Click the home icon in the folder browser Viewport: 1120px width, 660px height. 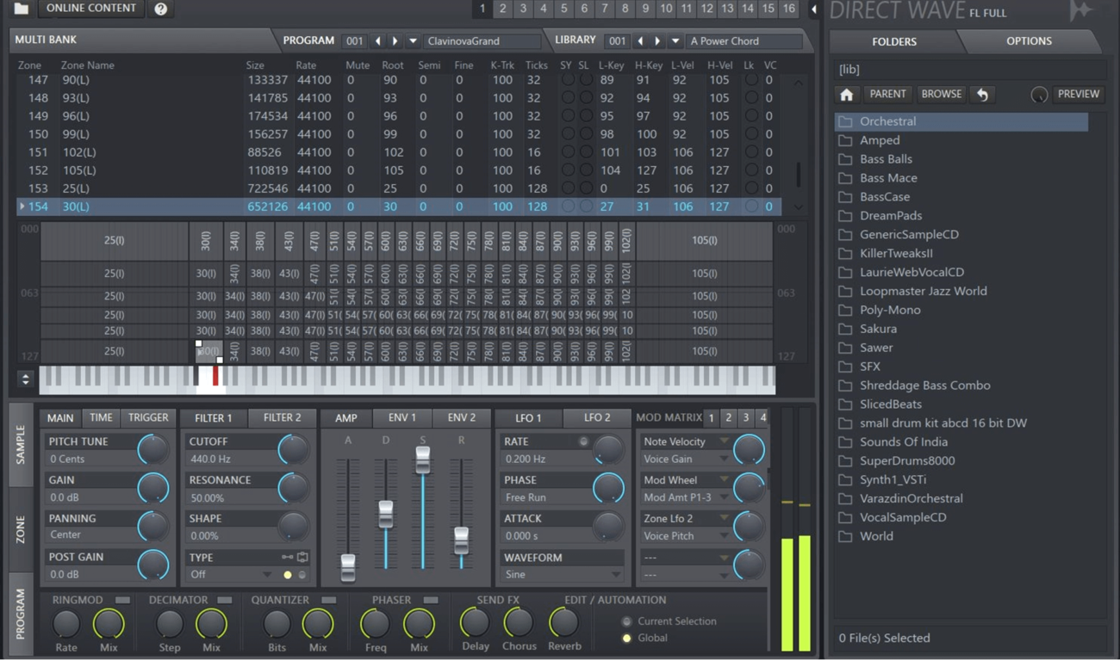[847, 95]
